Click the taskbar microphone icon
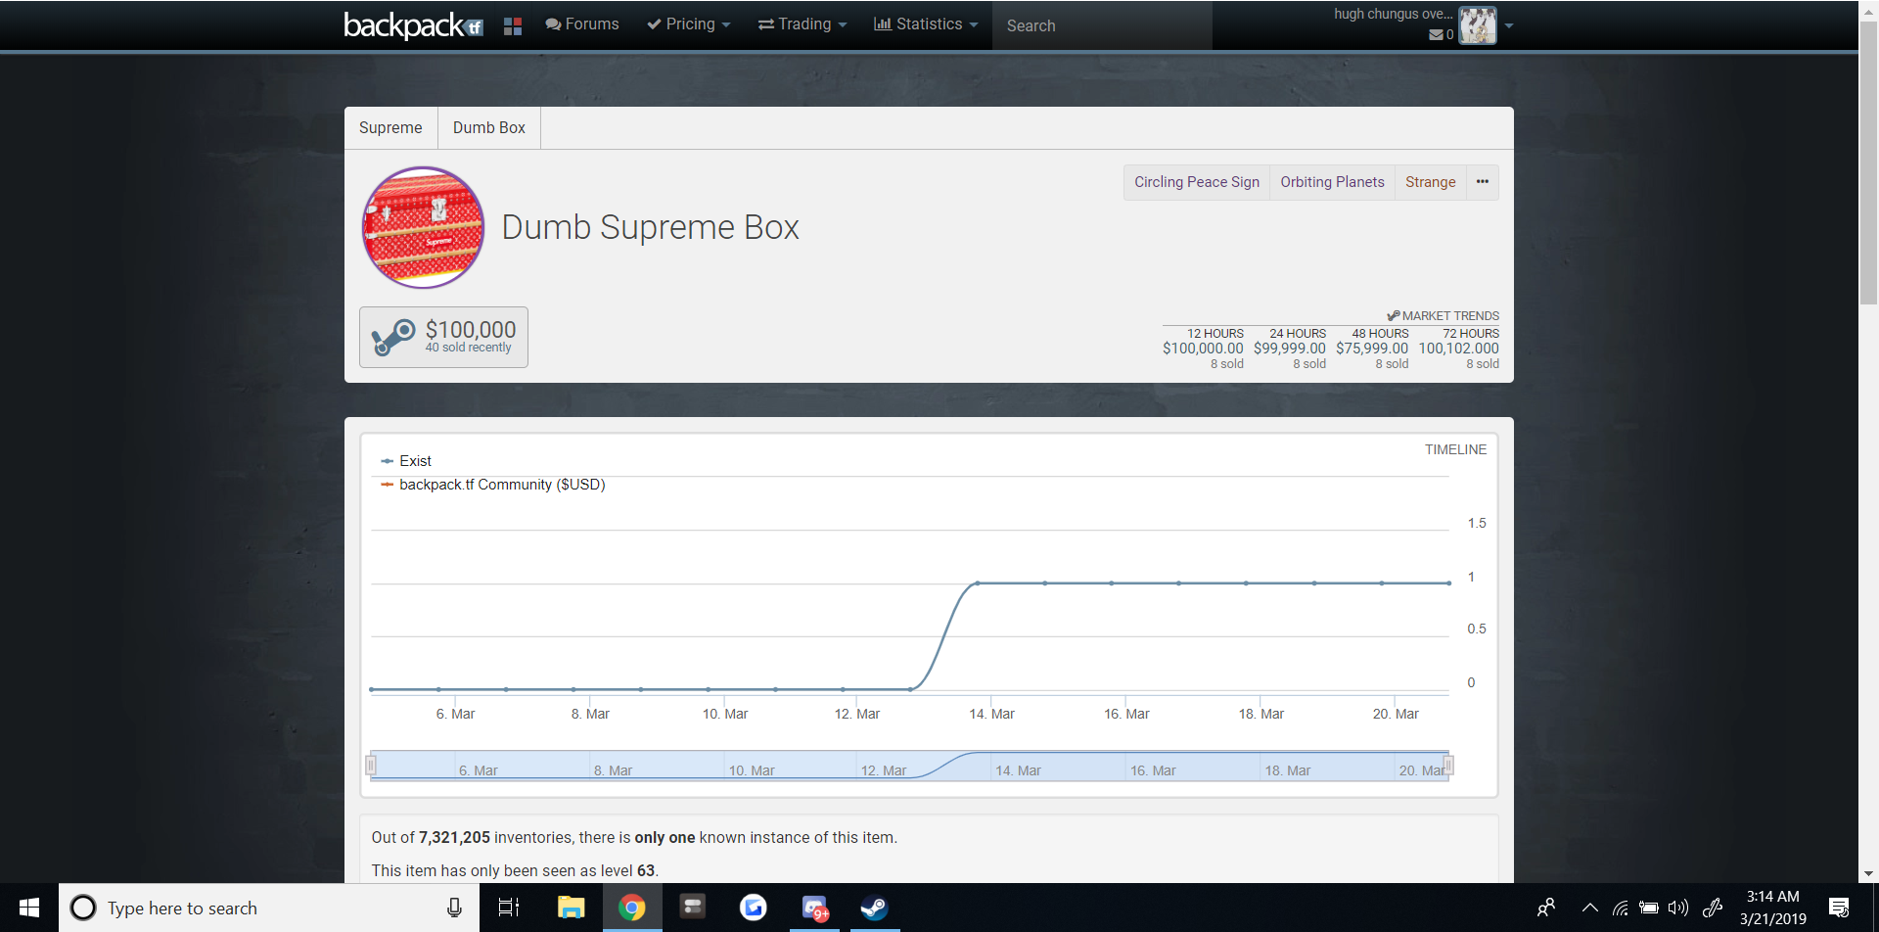Image resolution: width=1879 pixels, height=932 pixels. (x=454, y=908)
